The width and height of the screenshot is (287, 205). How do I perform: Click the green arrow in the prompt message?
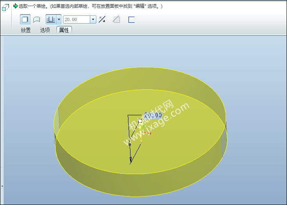pos(15,6)
